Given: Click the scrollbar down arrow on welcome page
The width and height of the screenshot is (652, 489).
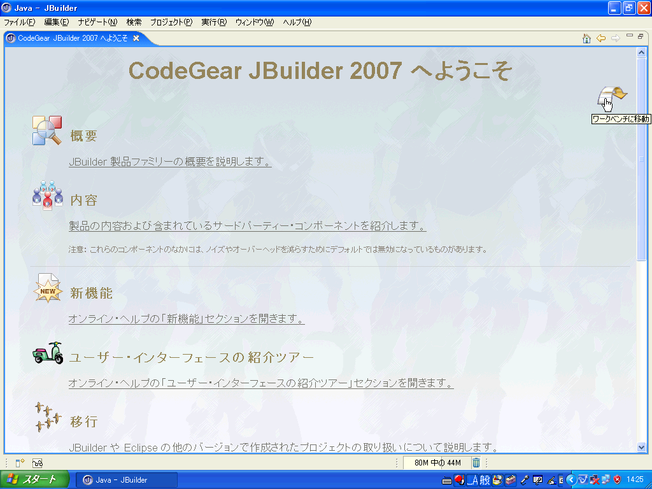Looking at the screenshot, I should (641, 448).
